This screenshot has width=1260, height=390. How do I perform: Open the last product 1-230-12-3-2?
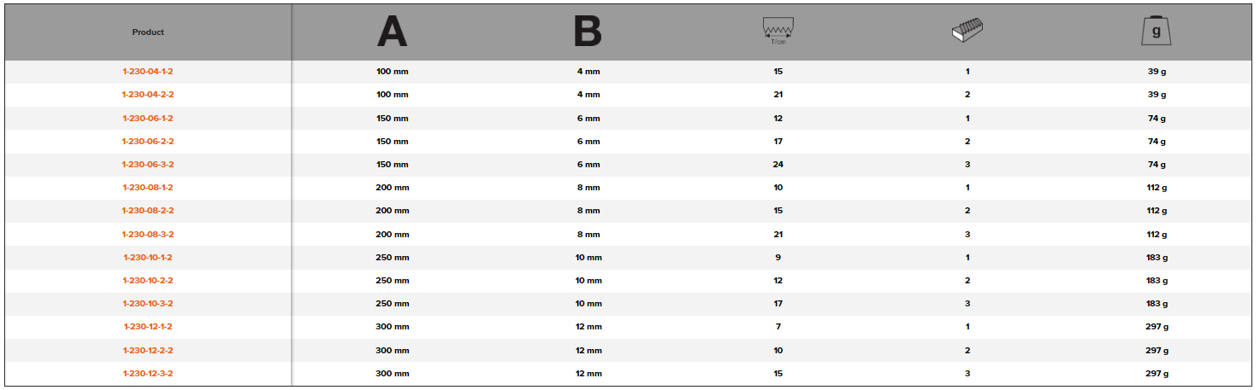point(148,374)
